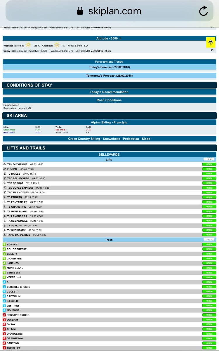Click the green trail icon for GENEPY
Screen dimensions: 219x351
click(x=4, y=254)
